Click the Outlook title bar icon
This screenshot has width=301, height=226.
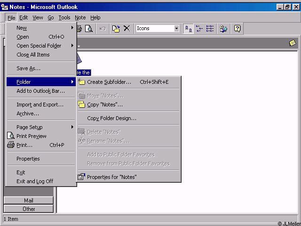[4, 7]
